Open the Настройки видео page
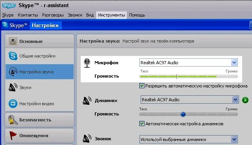 [40, 104]
